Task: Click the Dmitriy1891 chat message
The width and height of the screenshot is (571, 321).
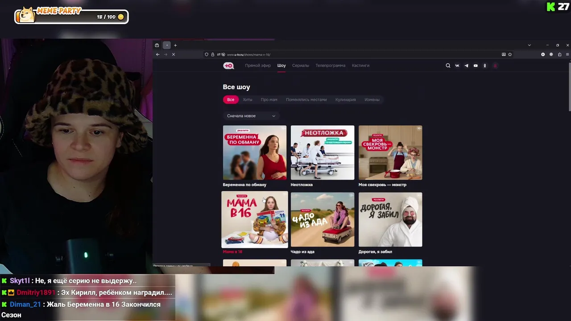Action: click(87, 293)
